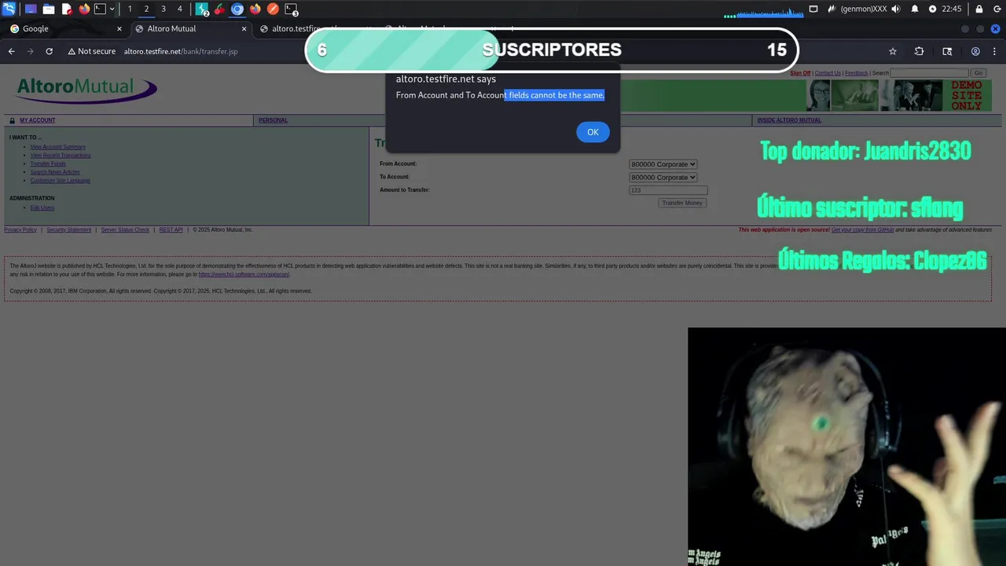Open the file manager icon in the top panel
Viewport: 1006px width, 566px height.
[x=49, y=9]
